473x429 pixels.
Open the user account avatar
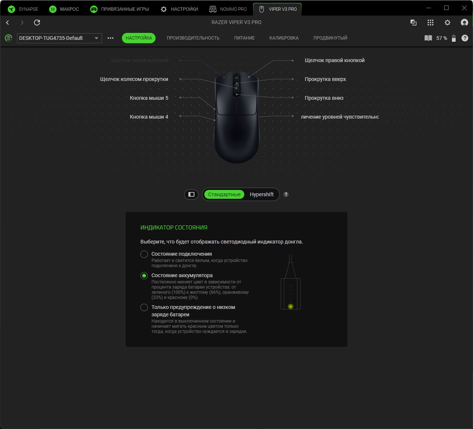465,23
